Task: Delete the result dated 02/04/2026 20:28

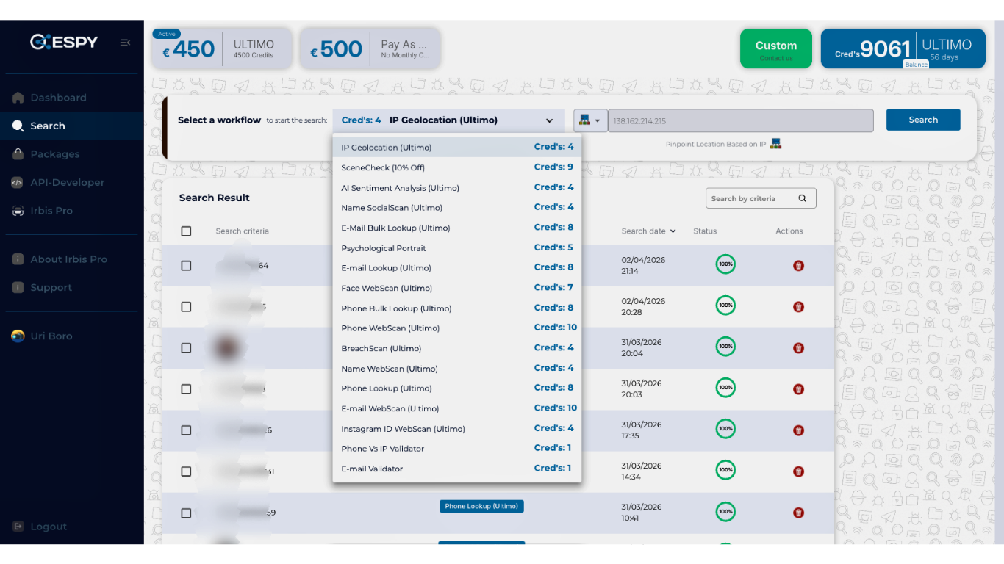Action: [x=798, y=307]
